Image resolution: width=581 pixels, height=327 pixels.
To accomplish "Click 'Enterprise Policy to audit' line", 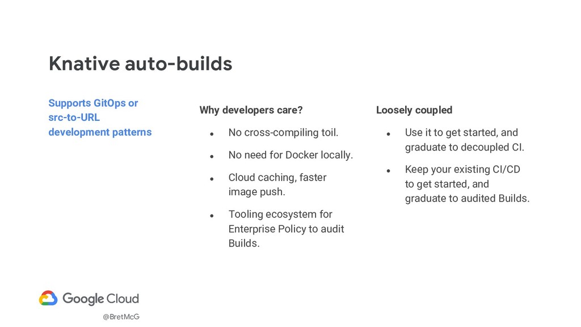I will (287, 229).
